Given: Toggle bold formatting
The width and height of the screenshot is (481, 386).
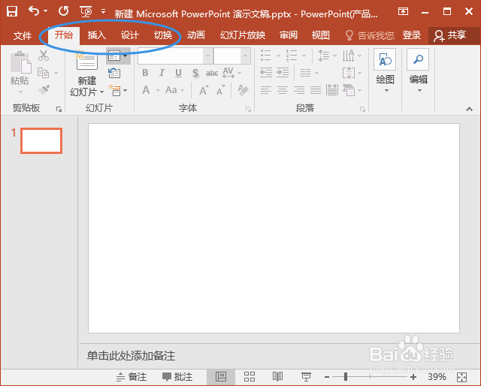Looking at the screenshot, I should 145,73.
